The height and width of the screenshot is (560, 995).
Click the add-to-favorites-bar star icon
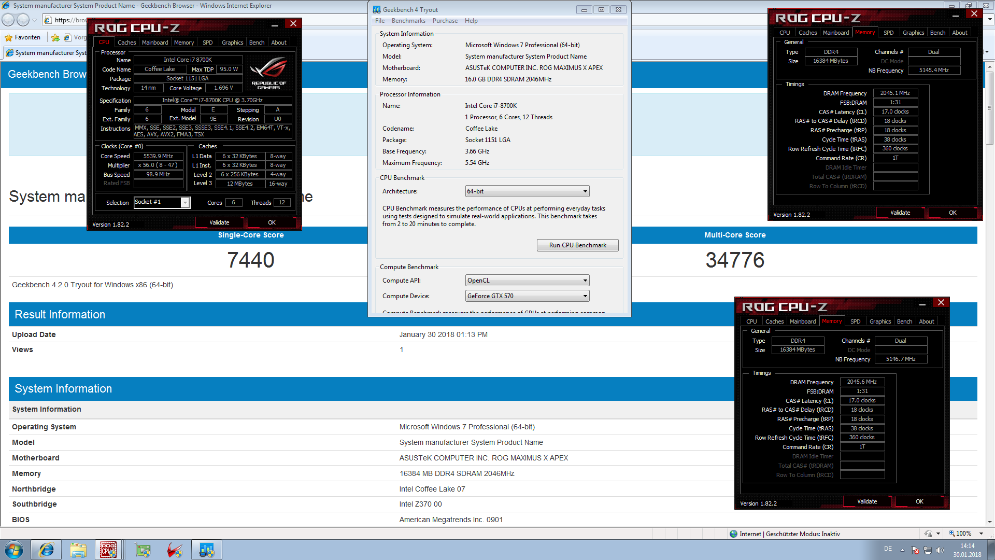[x=55, y=37]
